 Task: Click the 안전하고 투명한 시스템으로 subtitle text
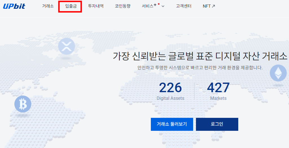[200, 68]
